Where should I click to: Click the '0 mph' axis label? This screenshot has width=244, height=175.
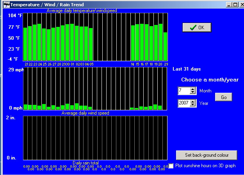point(16,108)
